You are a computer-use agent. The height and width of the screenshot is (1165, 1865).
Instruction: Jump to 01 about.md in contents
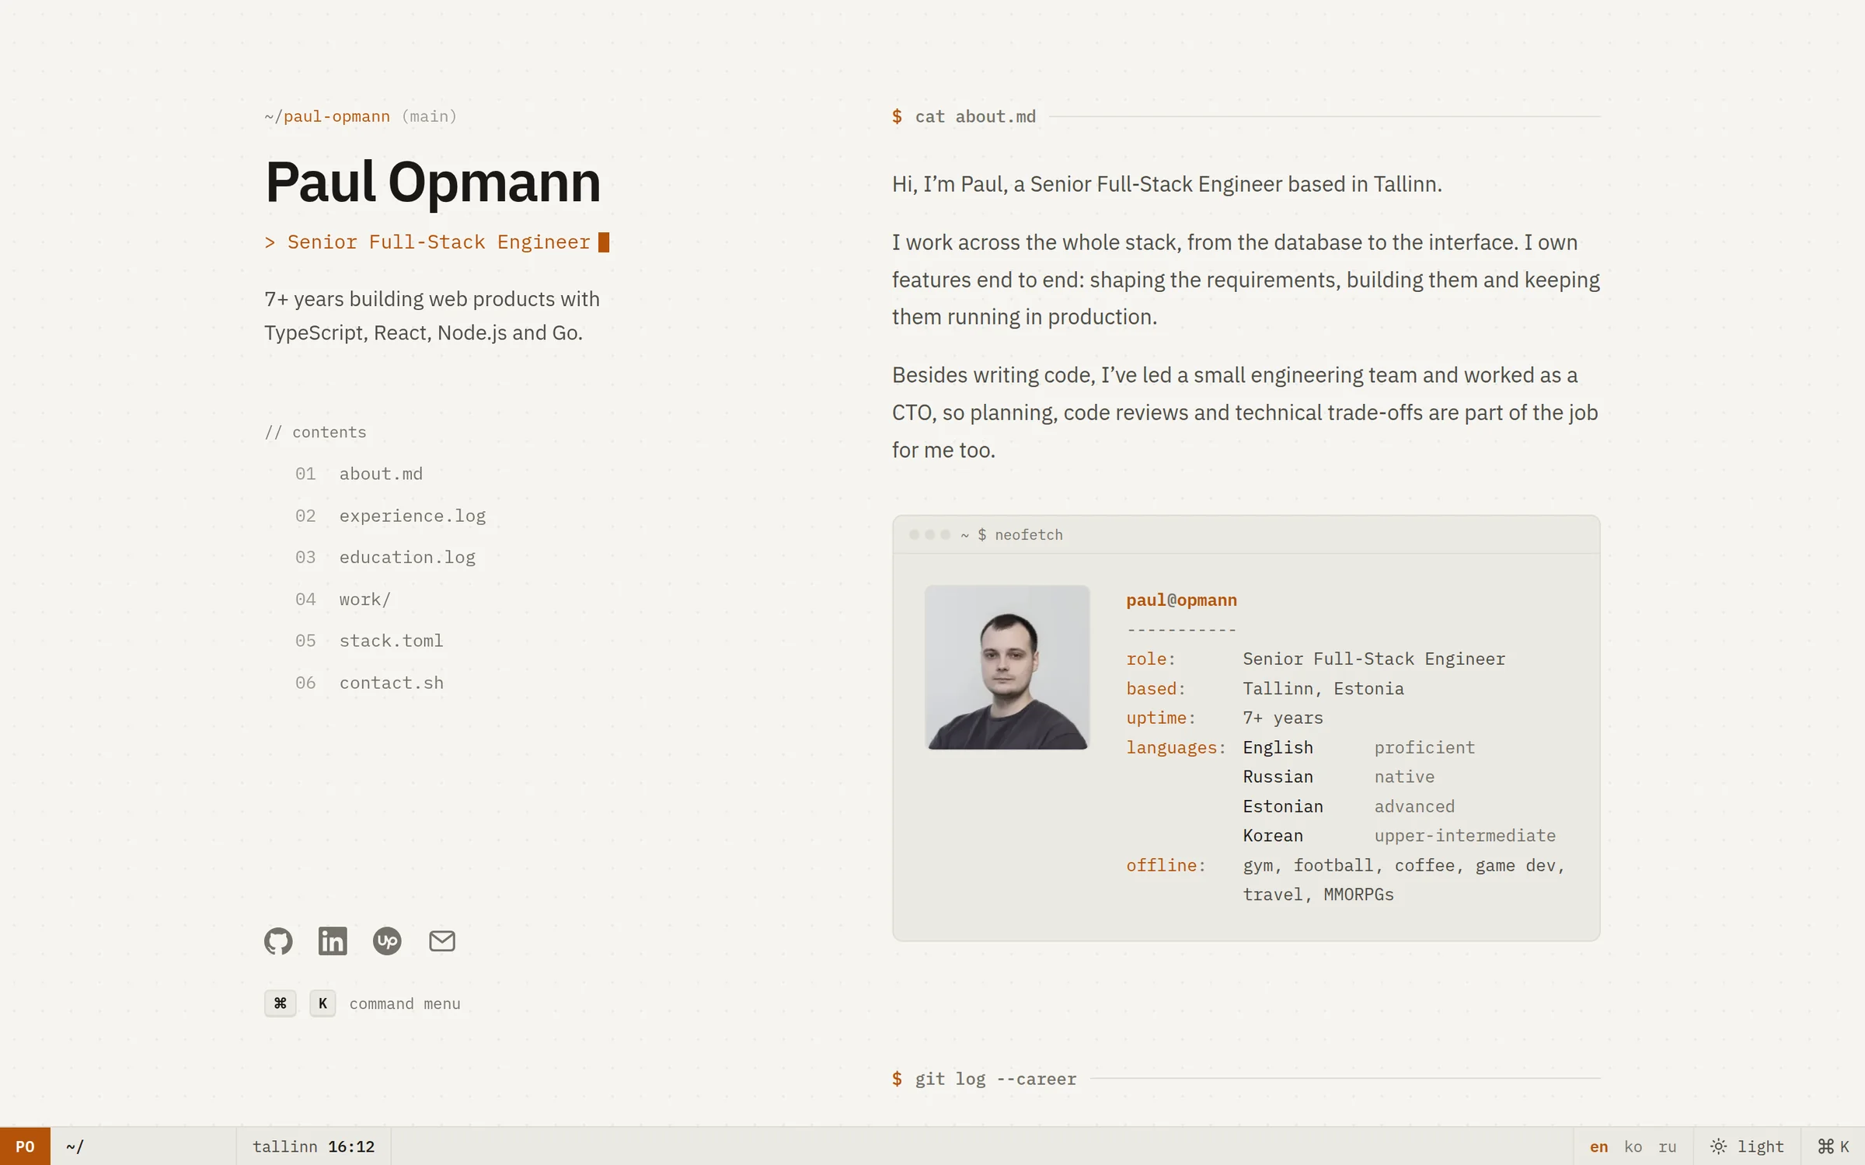pos(359,474)
